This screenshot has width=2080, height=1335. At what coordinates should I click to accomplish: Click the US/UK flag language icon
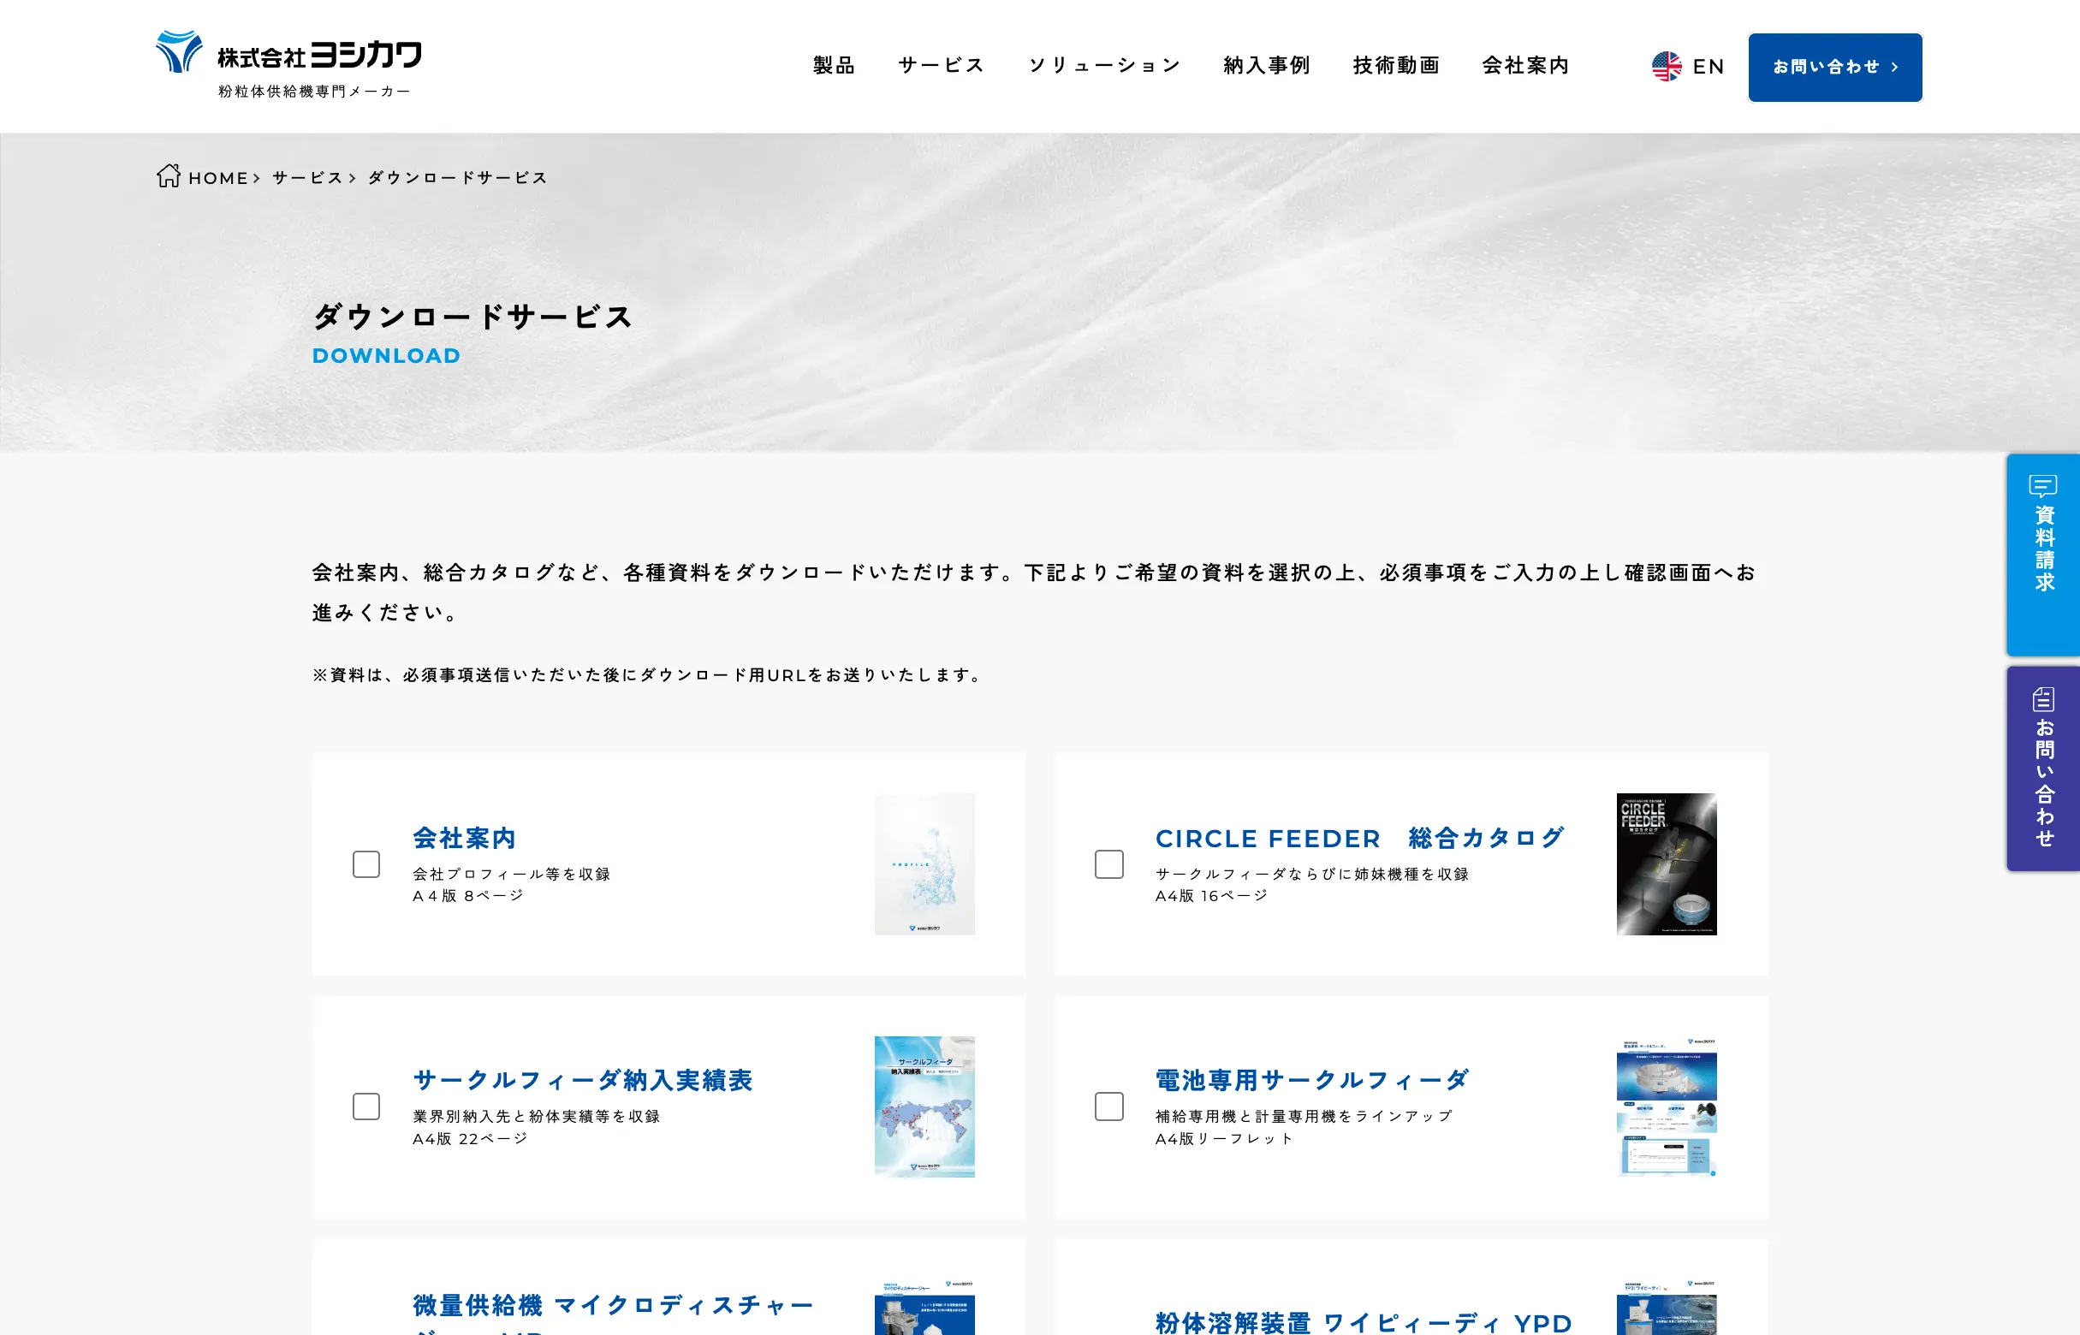pos(1666,66)
